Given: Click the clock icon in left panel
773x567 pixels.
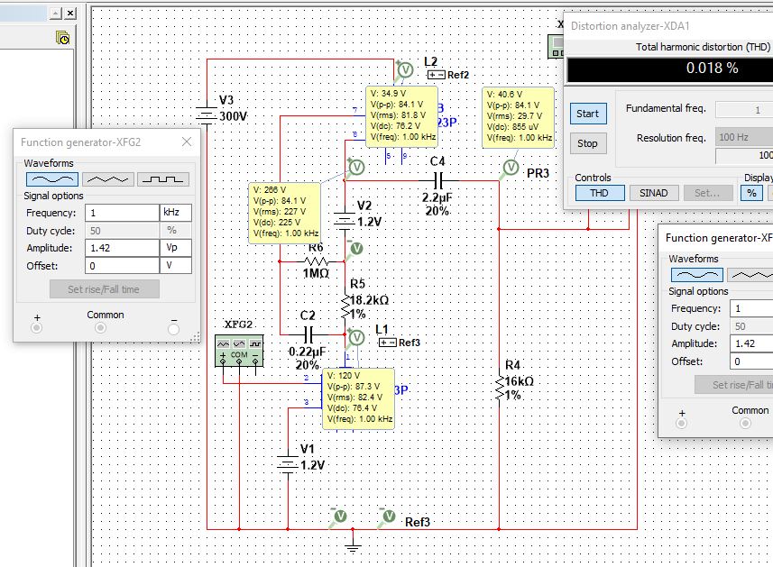Looking at the screenshot, I should [x=62, y=38].
